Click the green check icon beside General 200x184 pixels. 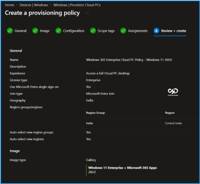[10, 31]
